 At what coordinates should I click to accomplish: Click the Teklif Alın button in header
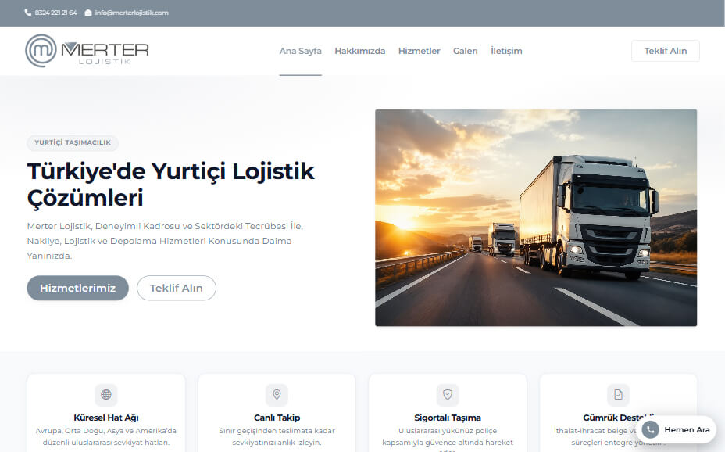click(666, 51)
